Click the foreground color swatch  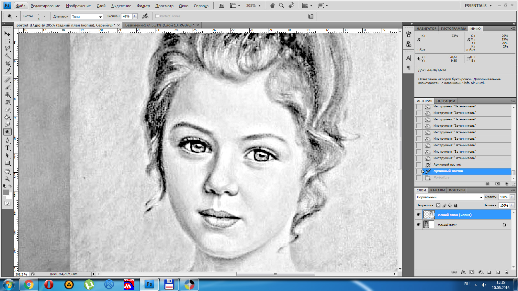click(6, 192)
